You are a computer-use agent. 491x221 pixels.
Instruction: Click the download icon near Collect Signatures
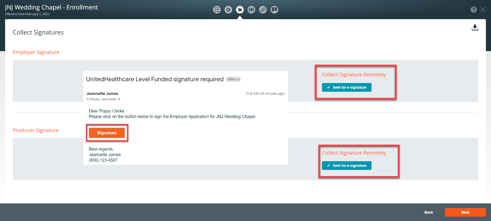click(475, 27)
